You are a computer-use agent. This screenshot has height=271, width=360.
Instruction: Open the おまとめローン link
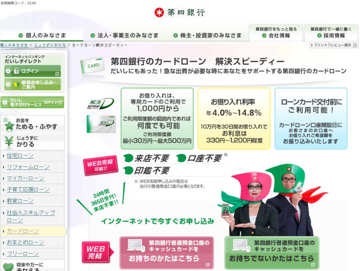26,242
